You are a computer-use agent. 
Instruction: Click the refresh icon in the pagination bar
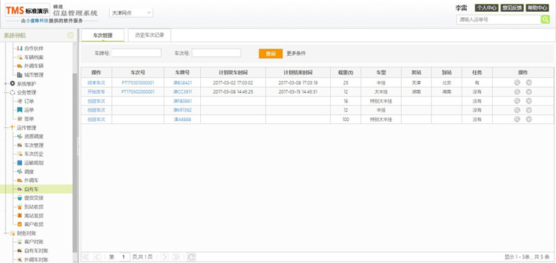[x=192, y=257]
